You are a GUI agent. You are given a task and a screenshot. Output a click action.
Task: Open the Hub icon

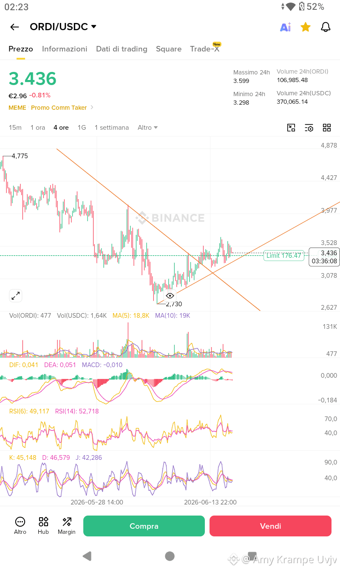(43, 526)
